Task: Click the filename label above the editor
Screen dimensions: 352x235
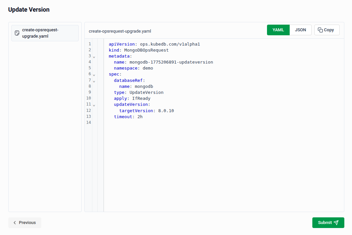Action: click(120, 31)
